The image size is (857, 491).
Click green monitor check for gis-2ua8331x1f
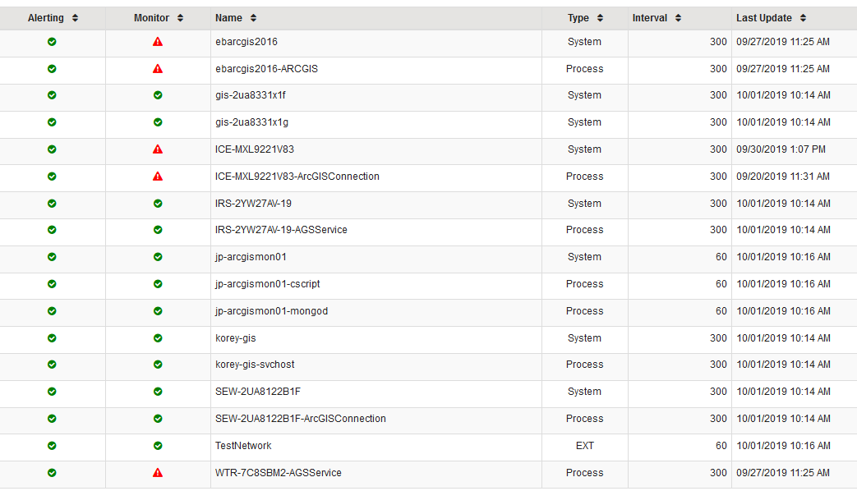[x=158, y=95]
